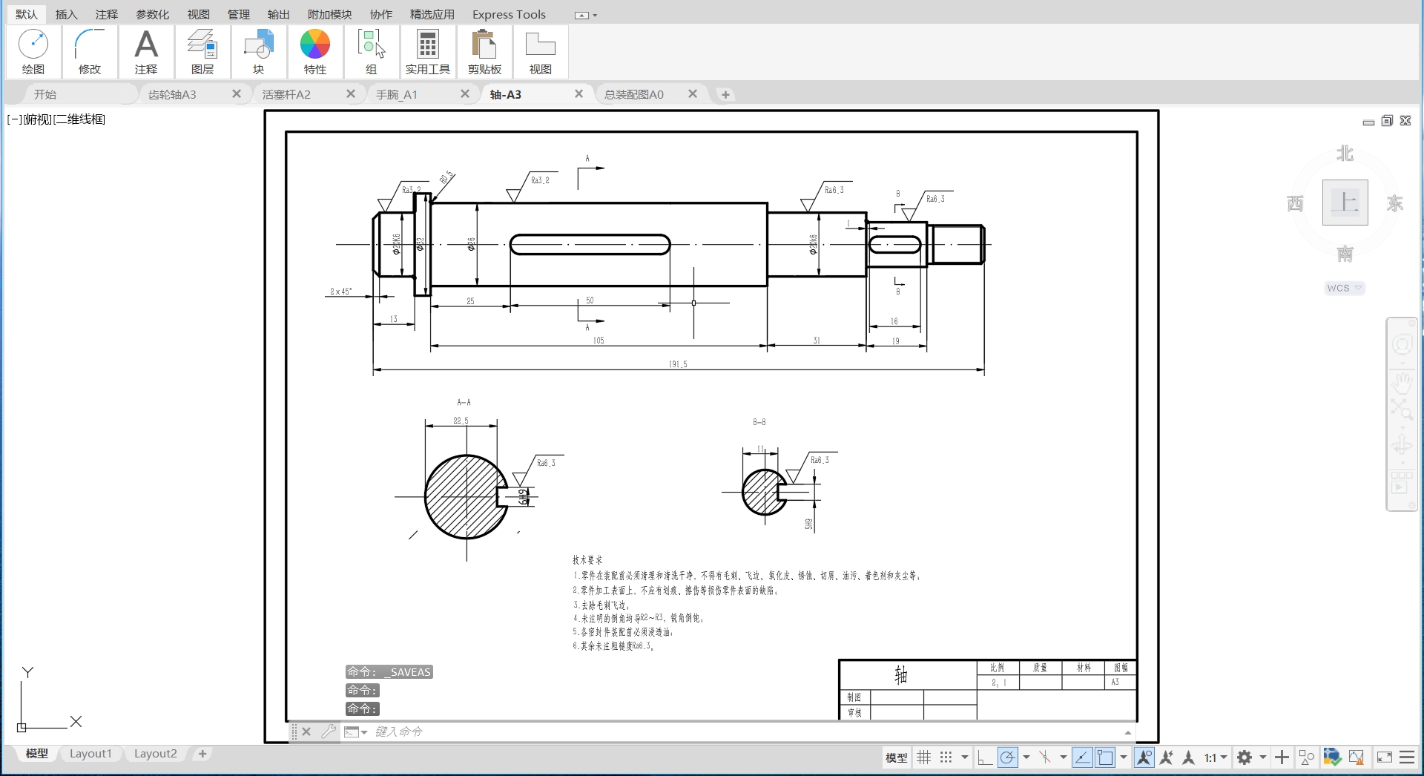Click the hardware acceleration icon in the status bar
The image size is (1424, 776).
pos(1332,757)
